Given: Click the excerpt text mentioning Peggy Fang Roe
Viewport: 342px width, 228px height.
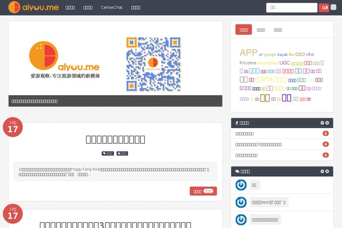Looking at the screenshot, I should [115, 172].
